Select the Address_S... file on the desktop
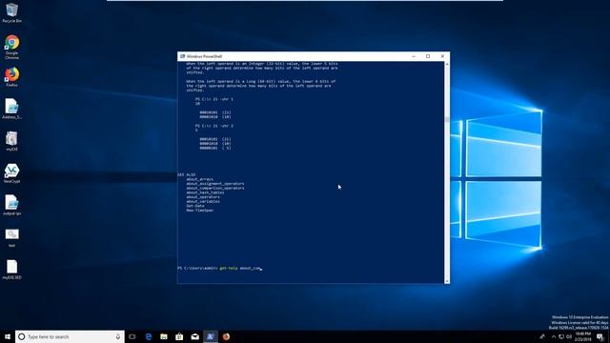Viewport: 610px width, 343px height. [x=11, y=109]
